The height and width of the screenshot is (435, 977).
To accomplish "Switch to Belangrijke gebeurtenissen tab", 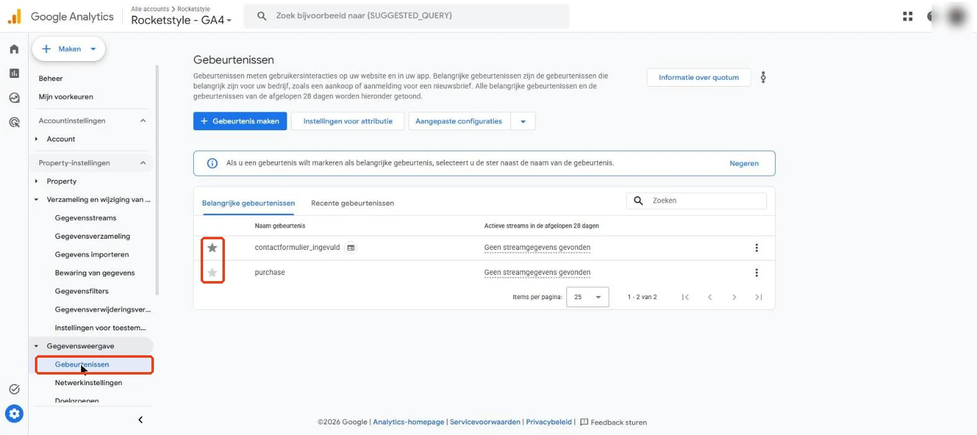I will click(248, 203).
